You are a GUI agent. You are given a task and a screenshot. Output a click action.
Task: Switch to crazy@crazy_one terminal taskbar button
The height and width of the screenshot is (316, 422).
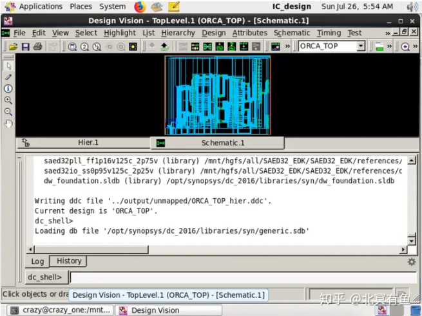(60, 310)
